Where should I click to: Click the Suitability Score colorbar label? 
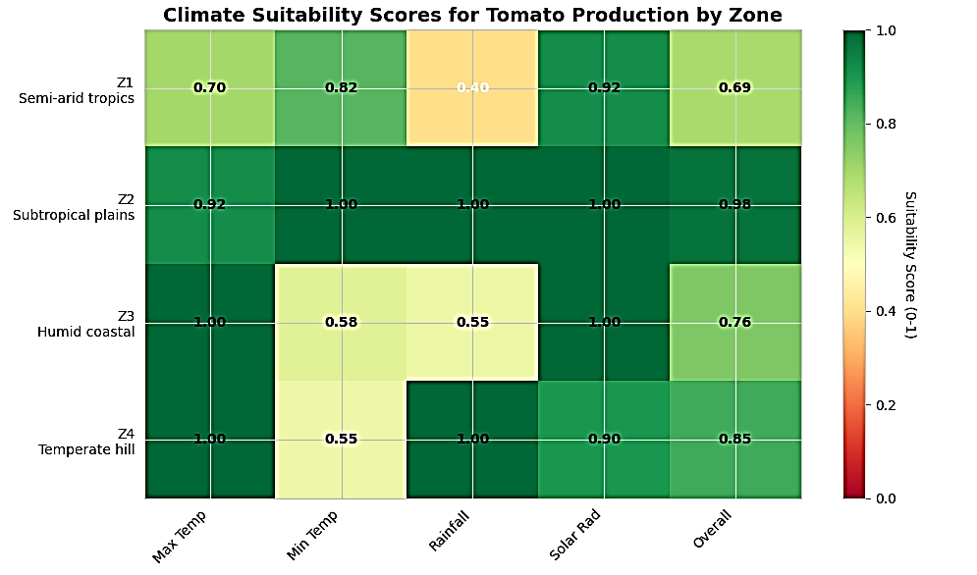pyautogui.click(x=909, y=265)
